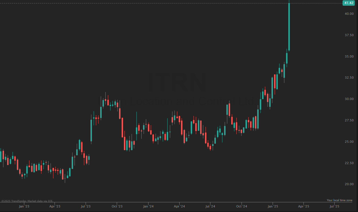The height and width of the screenshot is (212, 358).
Task: Click the 30.00 price level on the axis
Action: [349, 99]
